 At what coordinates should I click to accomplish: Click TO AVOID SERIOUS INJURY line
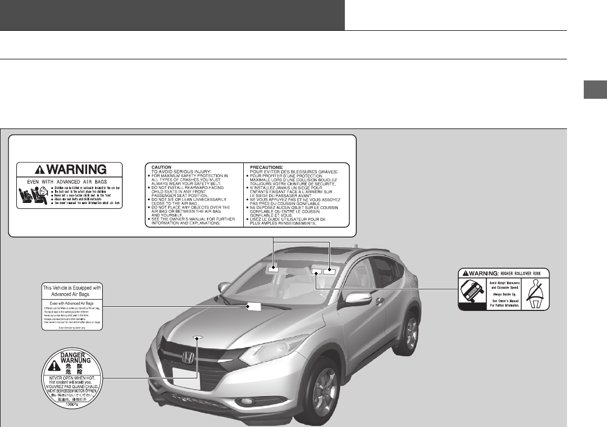point(181,171)
